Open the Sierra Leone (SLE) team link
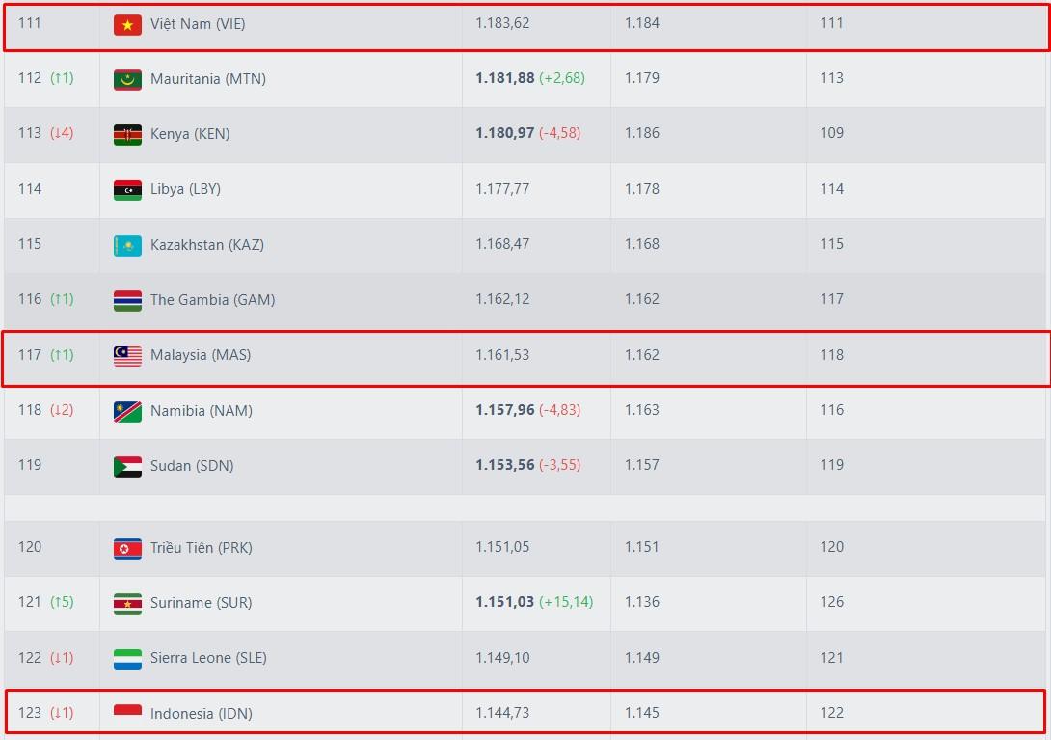Viewport: 1051px width, 740px height. pyautogui.click(x=208, y=658)
